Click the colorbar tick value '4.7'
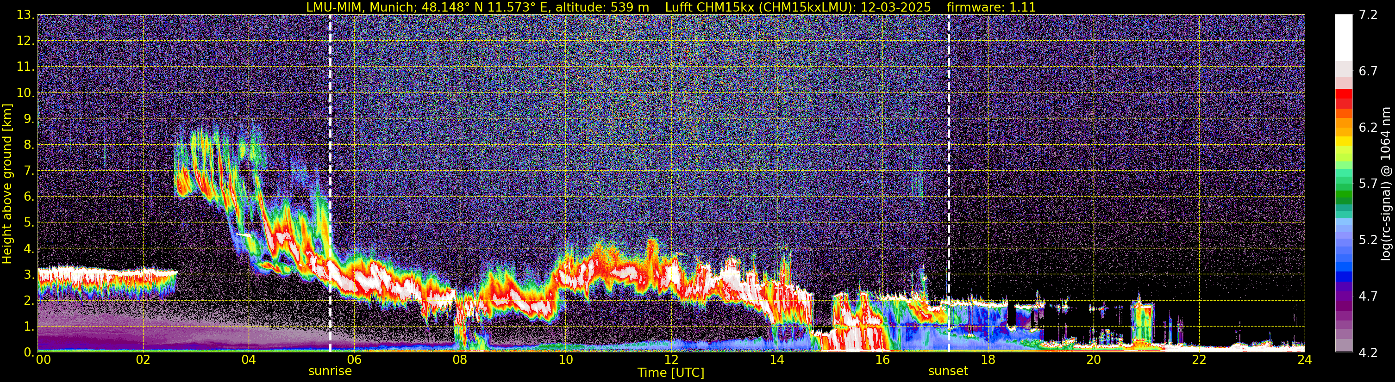 pos(1368,296)
